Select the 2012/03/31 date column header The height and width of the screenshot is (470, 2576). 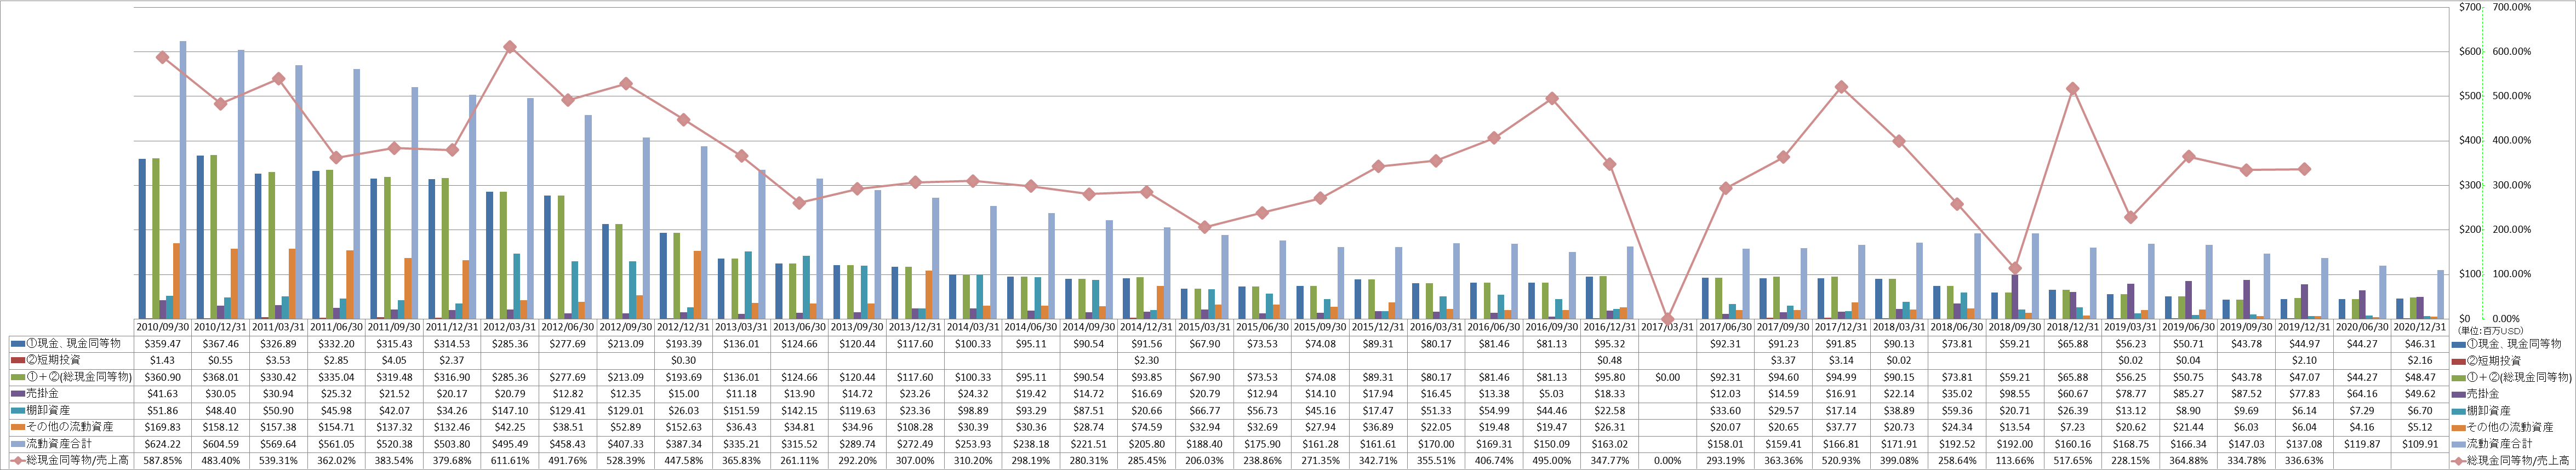(x=510, y=327)
